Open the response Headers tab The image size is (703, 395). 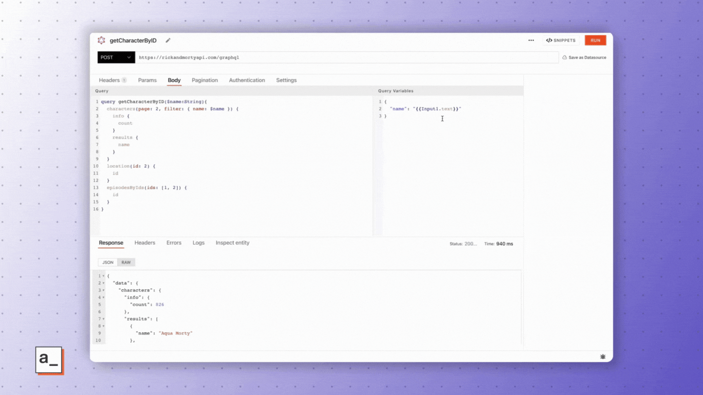145,243
